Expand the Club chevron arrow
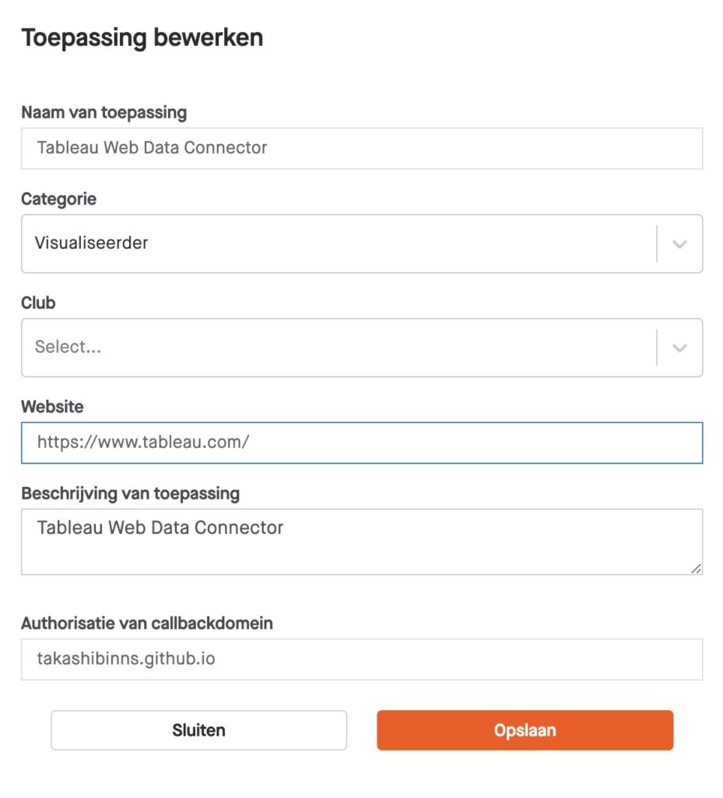Screen dimensions: 723x798 tap(679, 348)
